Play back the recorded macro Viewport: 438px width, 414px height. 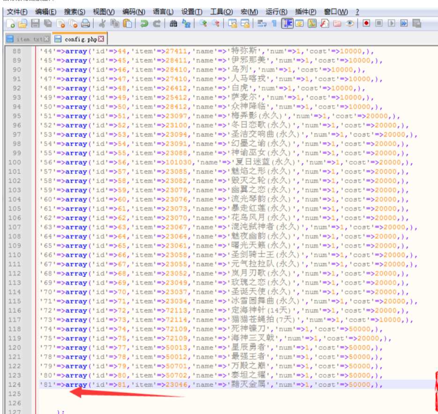click(x=391, y=23)
